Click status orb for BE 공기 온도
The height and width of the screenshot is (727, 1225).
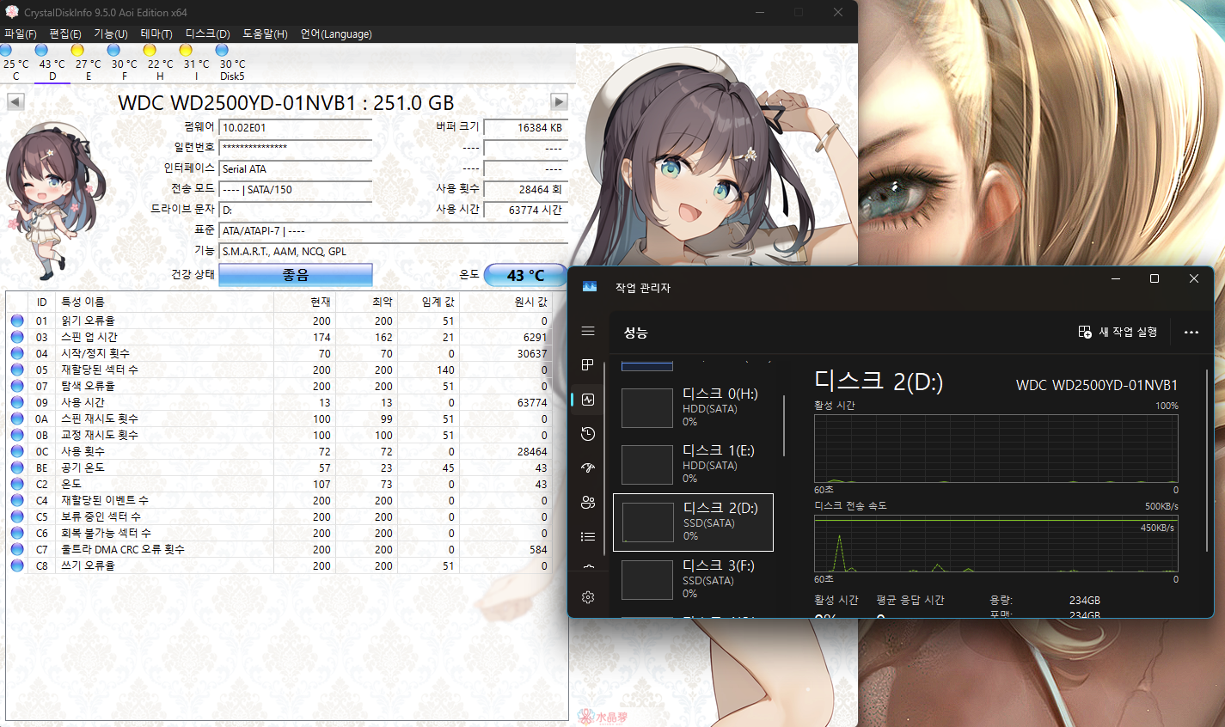pos(17,467)
